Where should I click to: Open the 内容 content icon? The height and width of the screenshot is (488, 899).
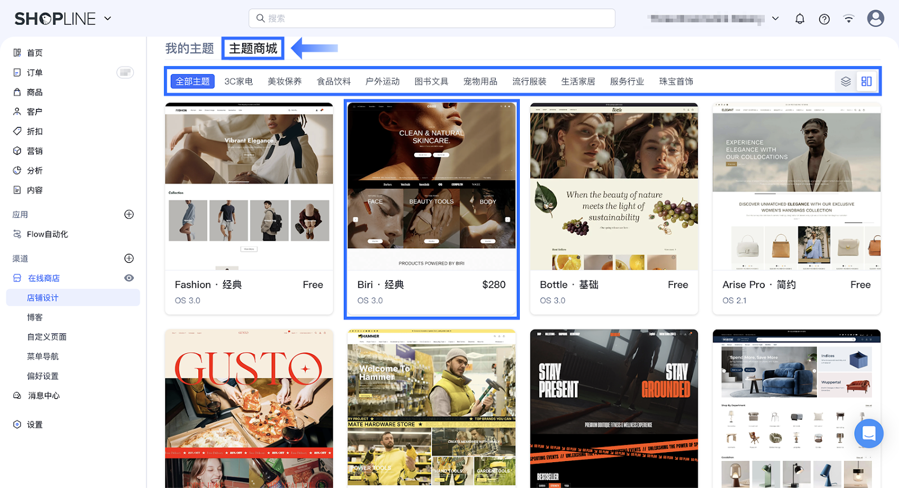[x=17, y=190]
